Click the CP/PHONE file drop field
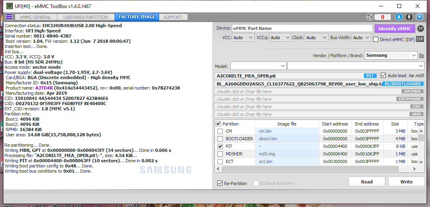The height and width of the screenshot is (207, 430). (319, 99)
